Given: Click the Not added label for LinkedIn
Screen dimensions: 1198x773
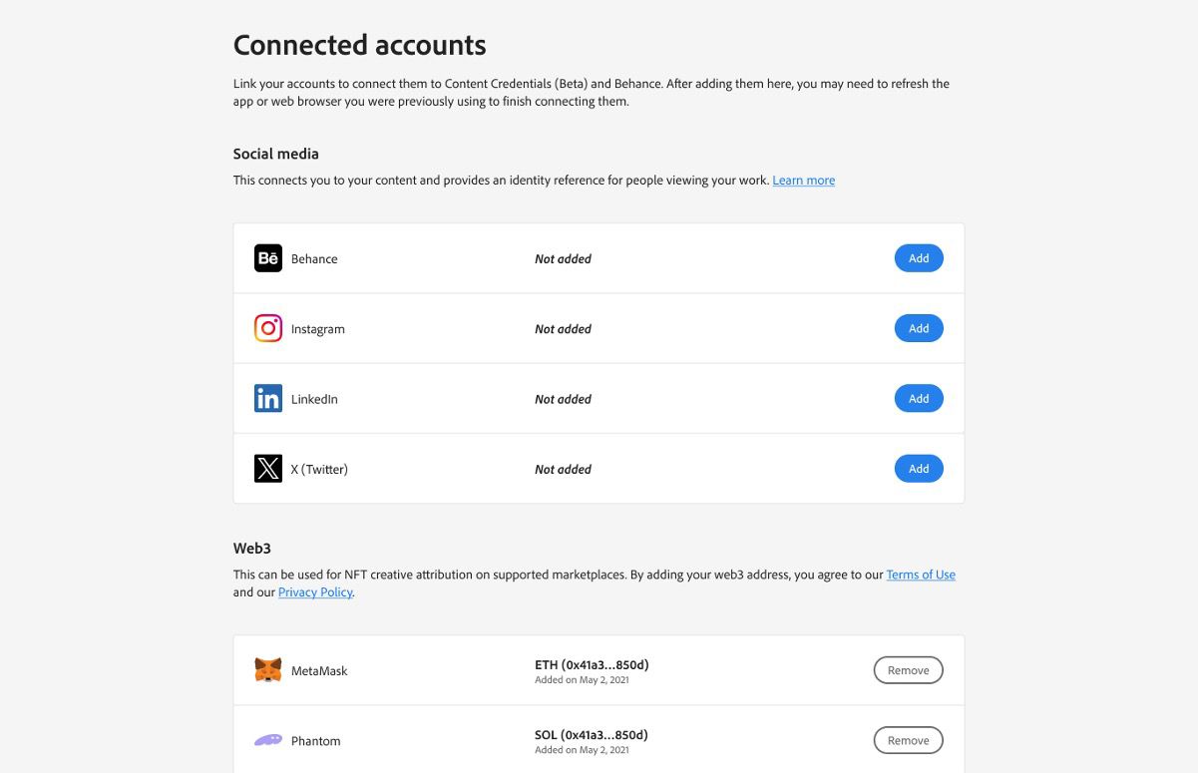Looking at the screenshot, I should (x=563, y=398).
